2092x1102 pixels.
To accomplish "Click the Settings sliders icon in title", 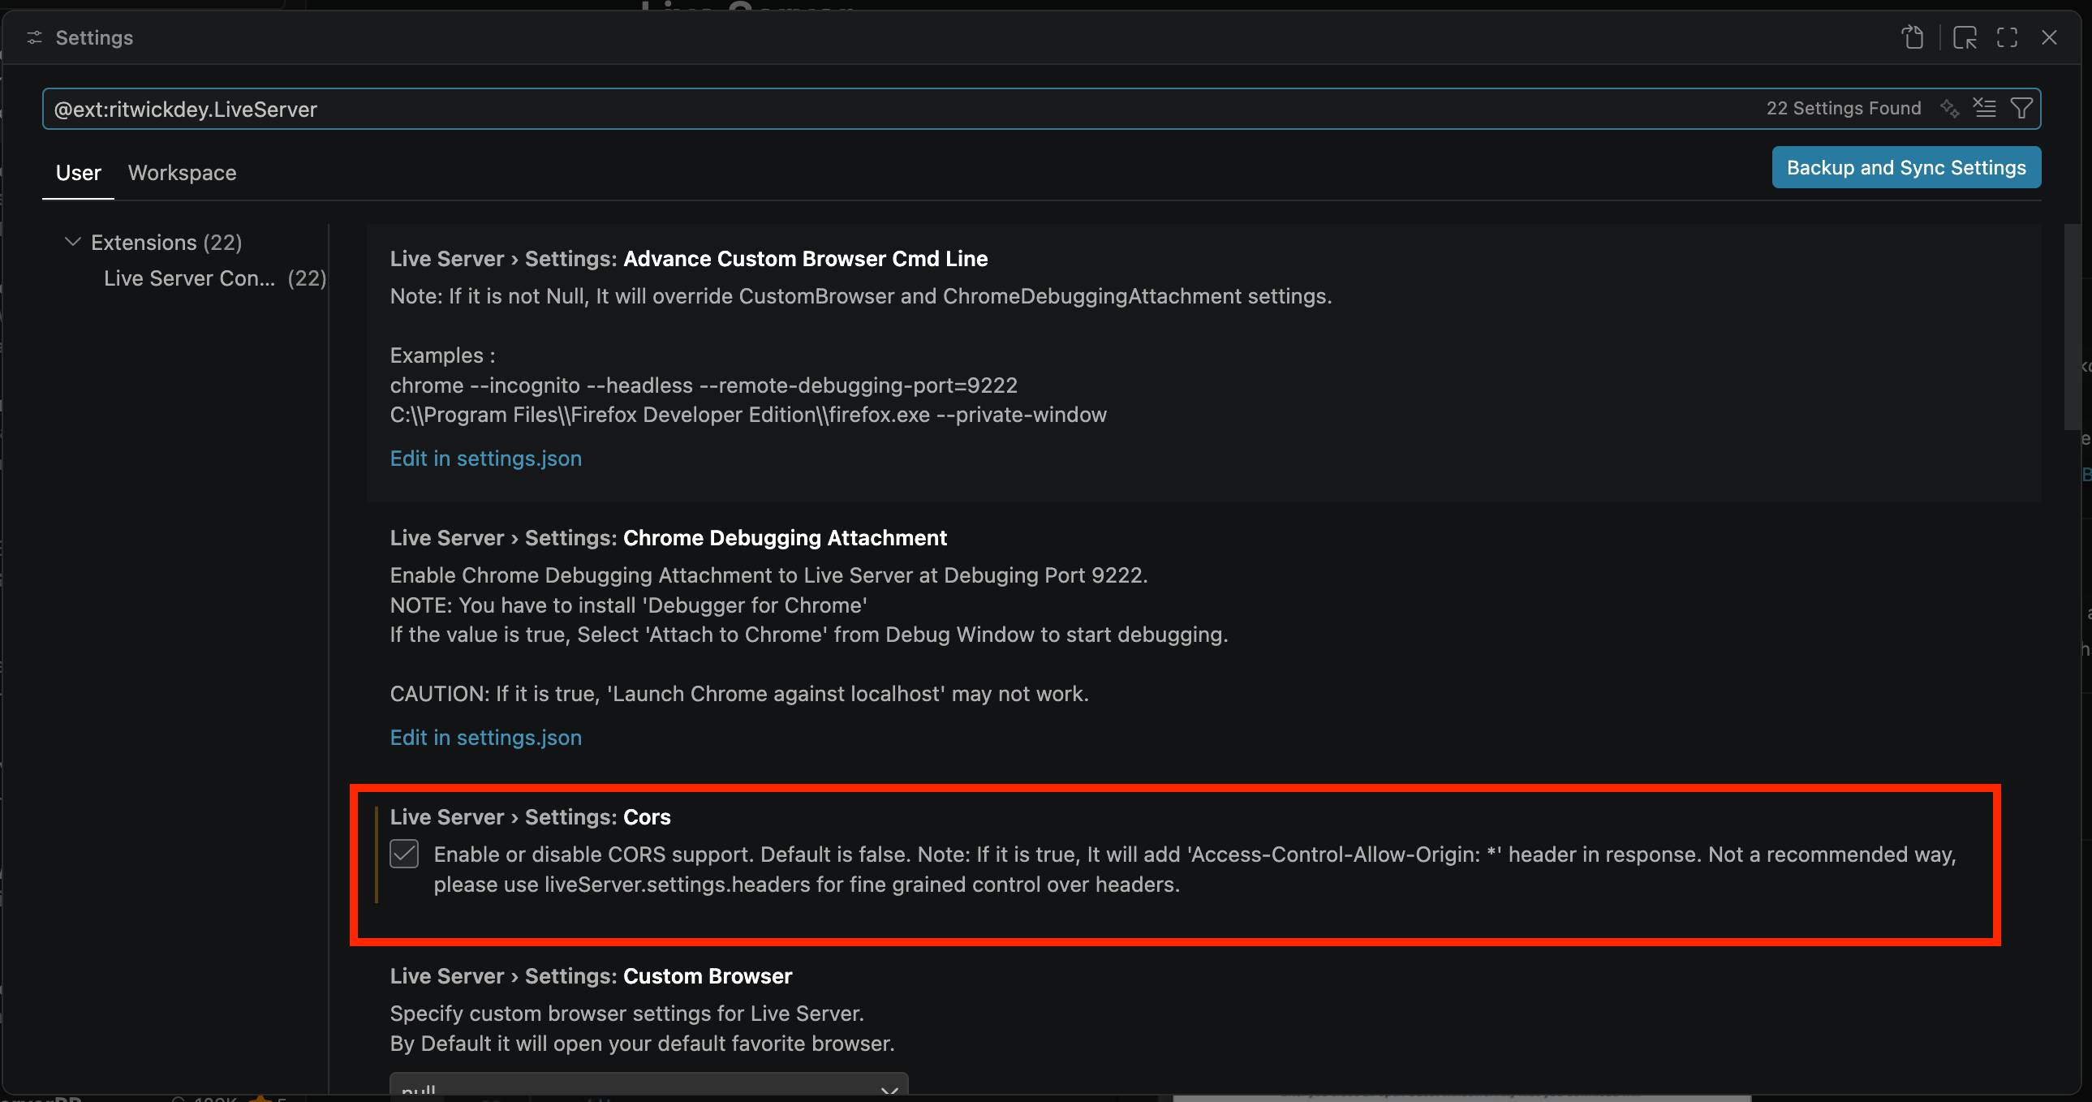I will (34, 37).
